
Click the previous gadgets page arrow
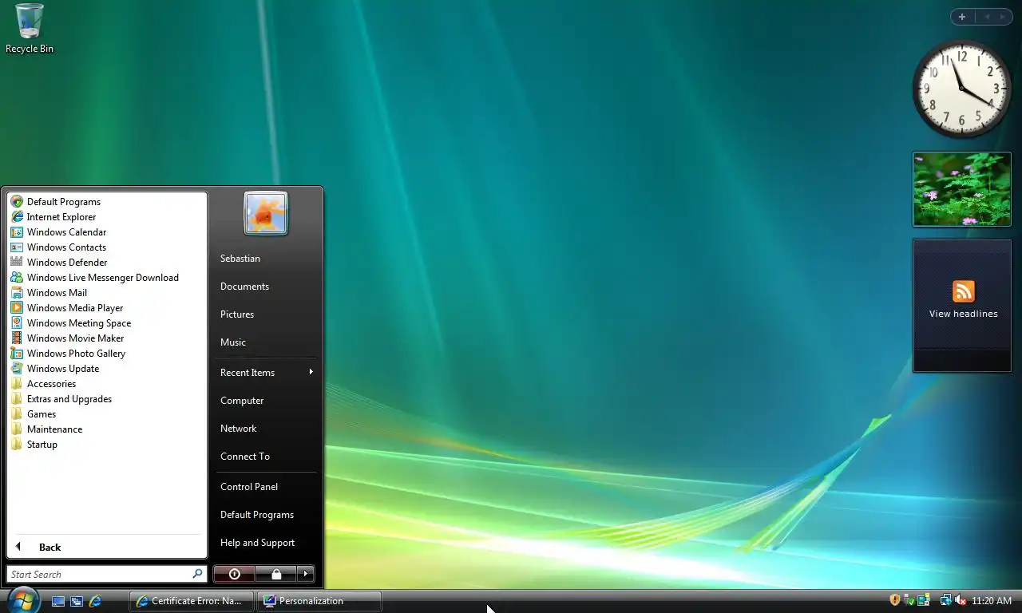pyautogui.click(x=987, y=17)
